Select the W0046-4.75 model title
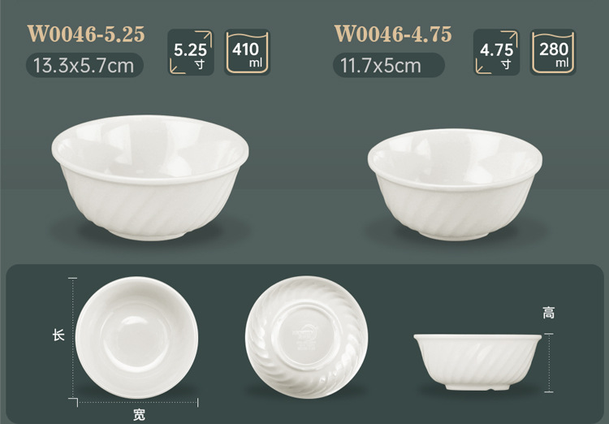Image resolution: width=609 pixels, height=424 pixels. 393,34
